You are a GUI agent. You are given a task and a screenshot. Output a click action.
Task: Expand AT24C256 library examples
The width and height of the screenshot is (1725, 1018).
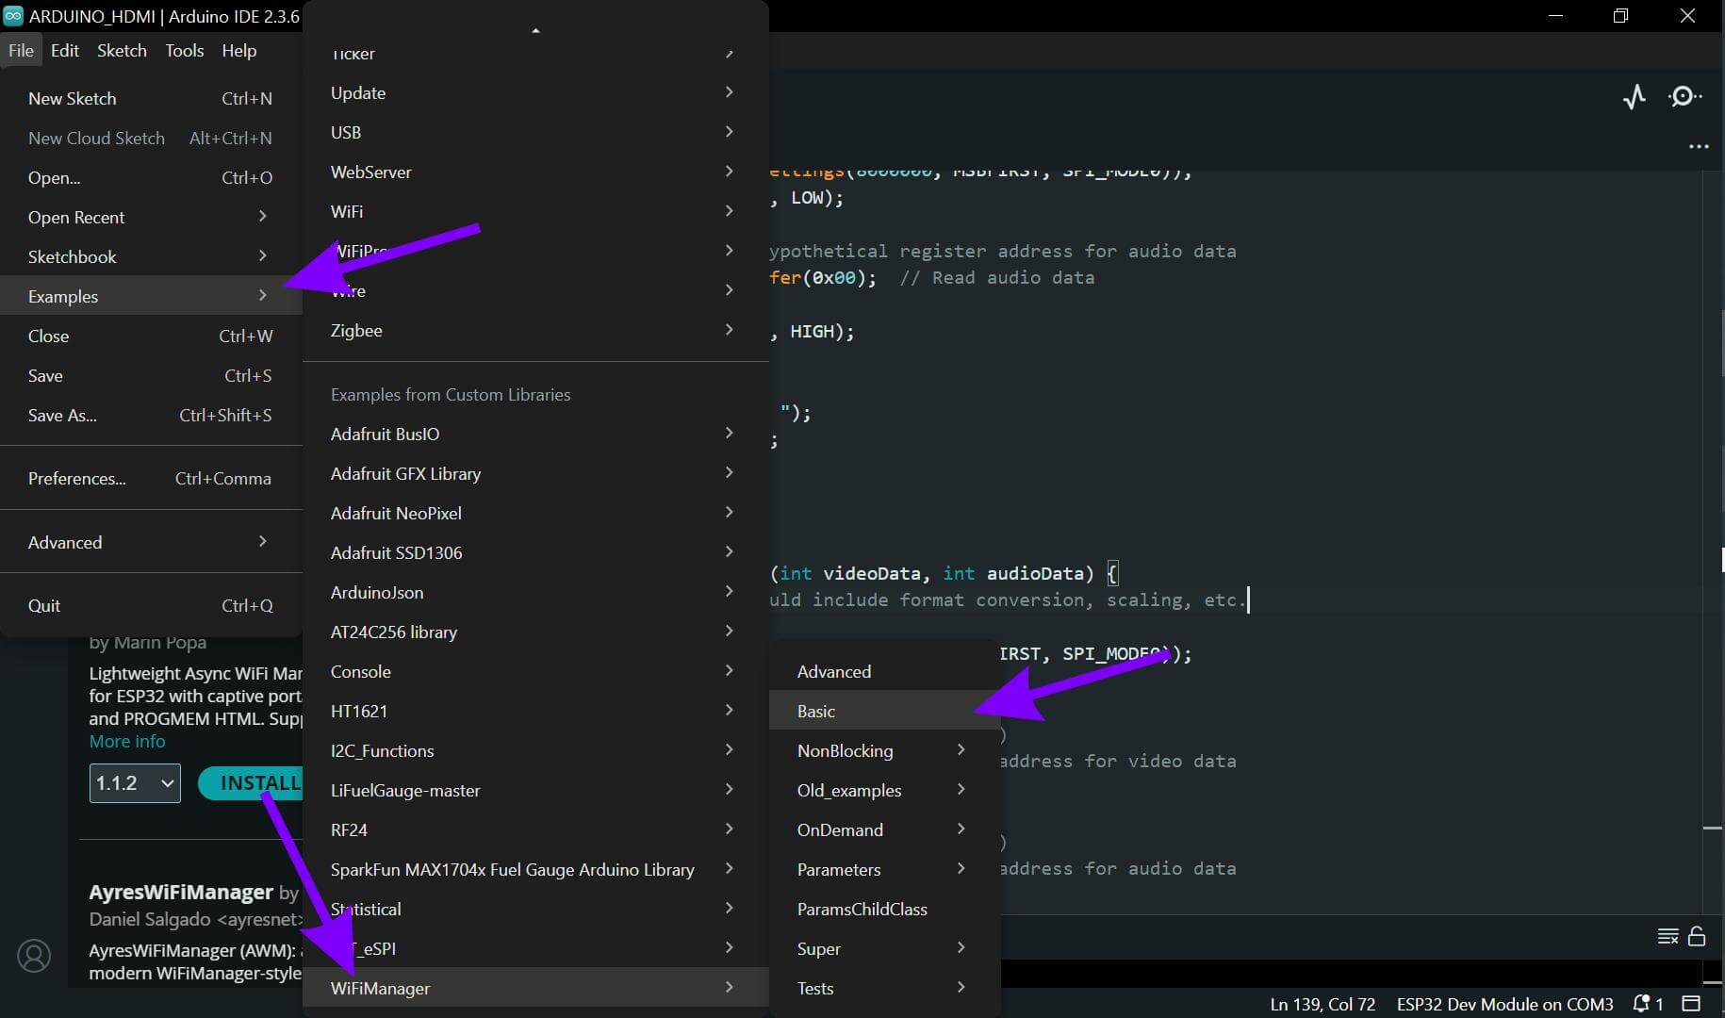click(535, 632)
